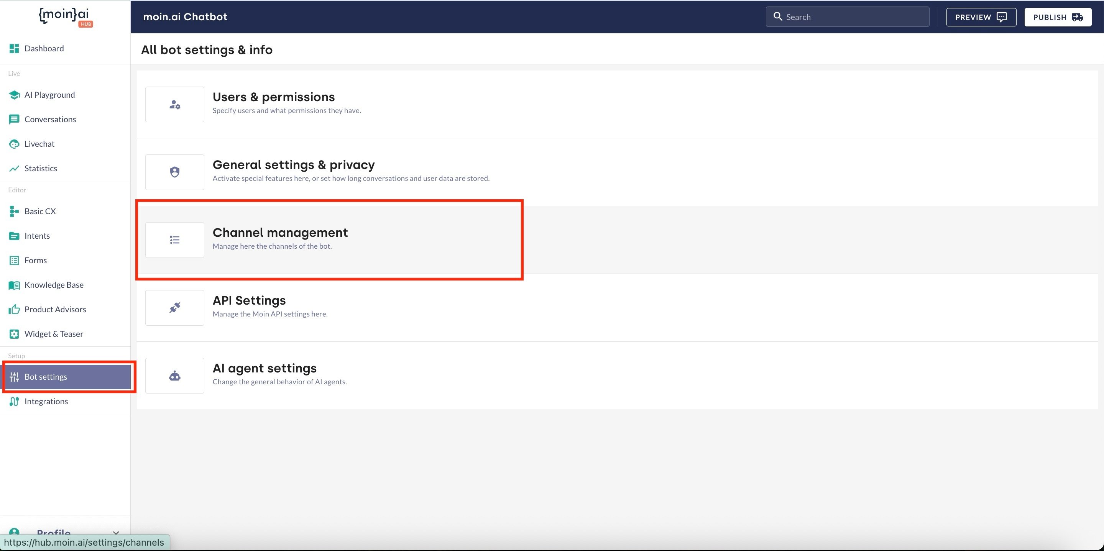The width and height of the screenshot is (1104, 551).
Task: Click the API Settings plug icon tile
Action: 174,308
